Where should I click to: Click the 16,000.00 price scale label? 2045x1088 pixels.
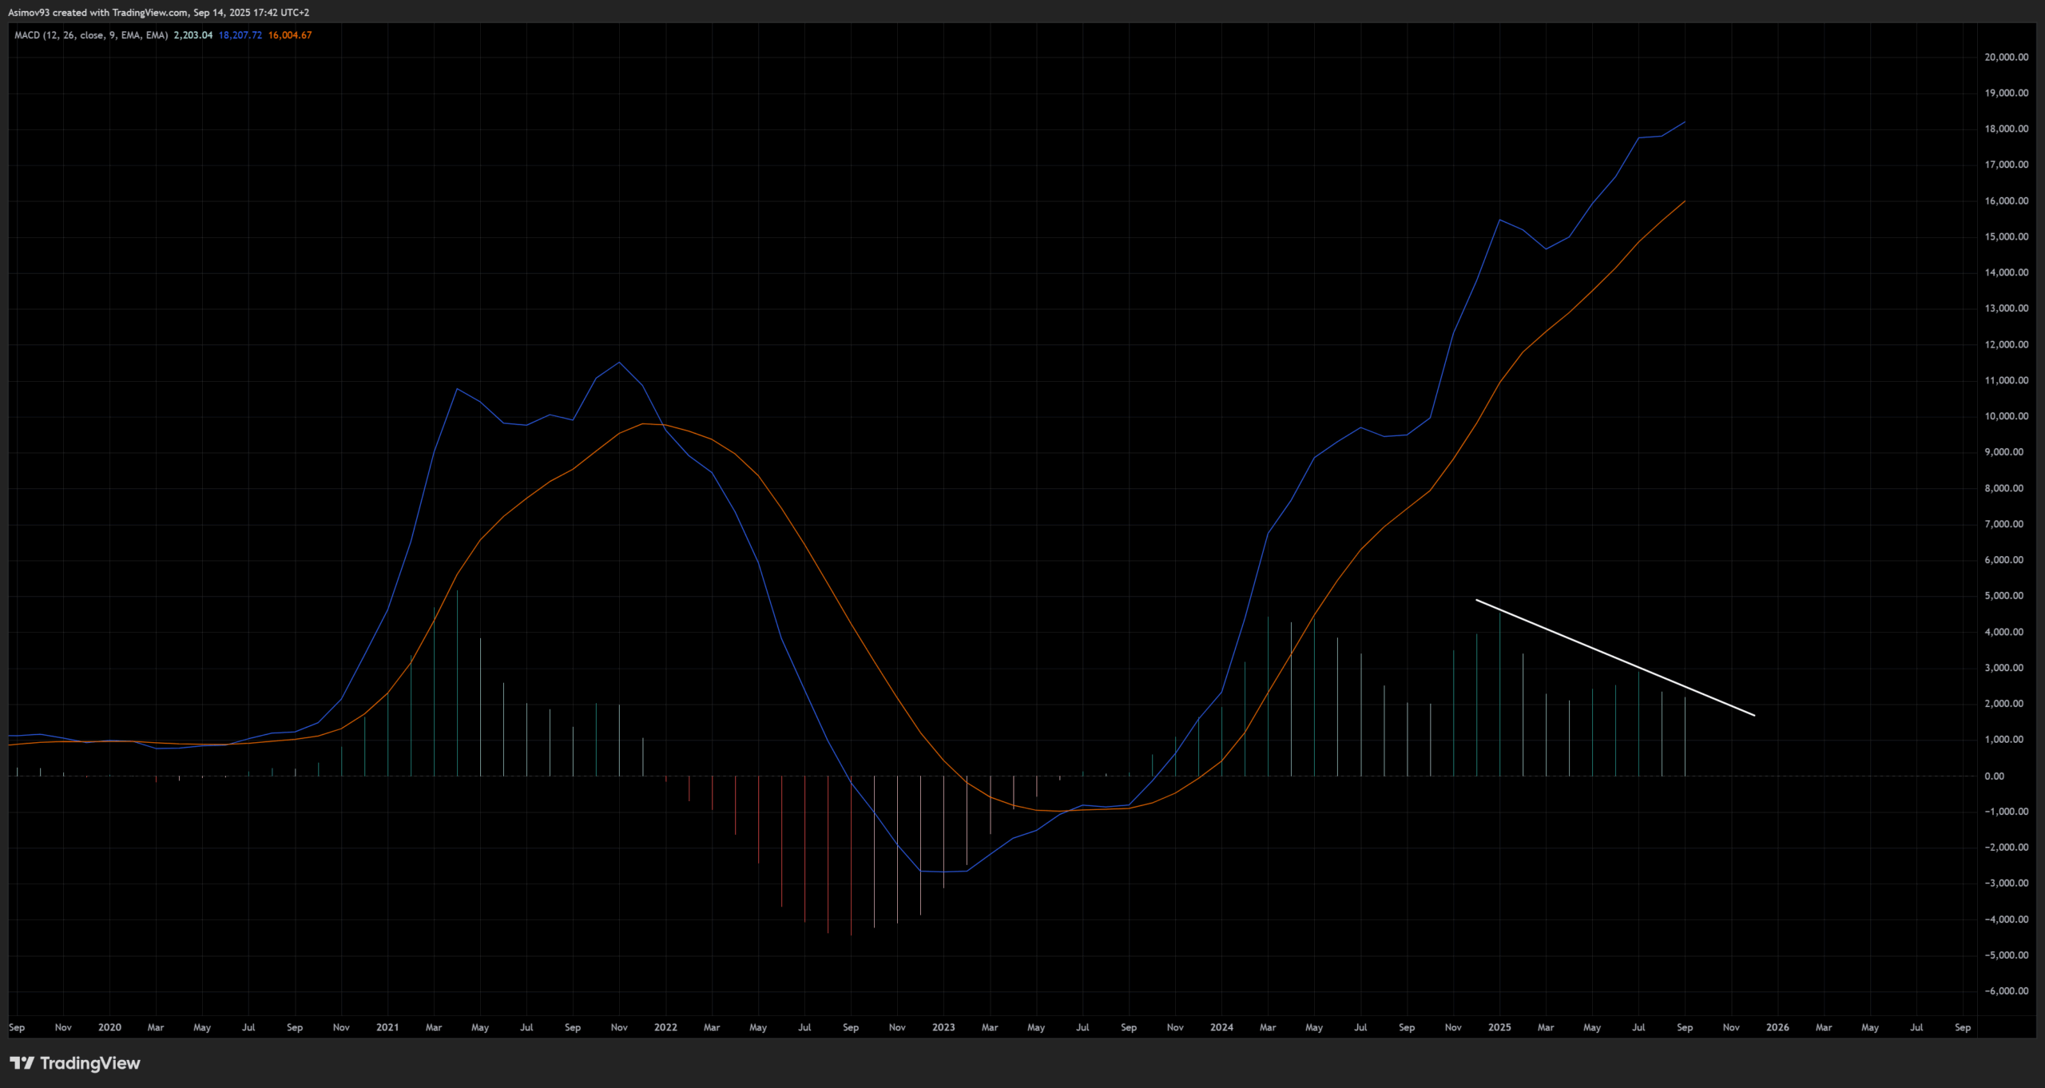(x=2006, y=201)
